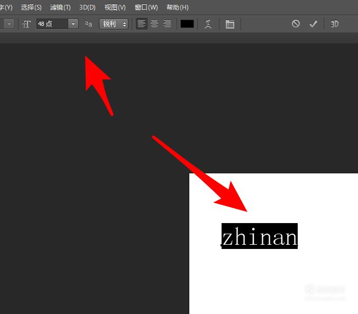Viewport: 358px width, 314px height.
Task: Open the font style dropdown arrow at left edge
Action: [9, 24]
